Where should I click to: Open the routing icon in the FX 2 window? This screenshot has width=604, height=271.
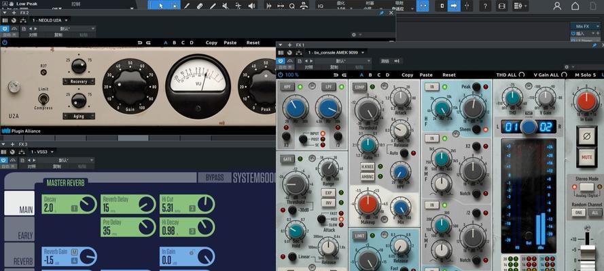click(x=23, y=20)
